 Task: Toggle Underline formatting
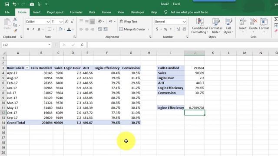tap(39, 29)
